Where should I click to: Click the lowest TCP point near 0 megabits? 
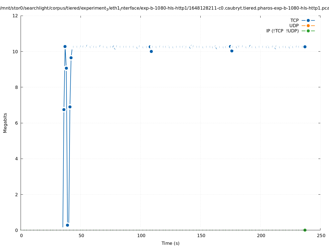point(67,225)
